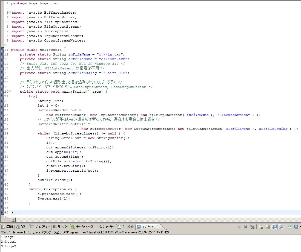Click line number 46 in the gutter

tap(6, 212)
